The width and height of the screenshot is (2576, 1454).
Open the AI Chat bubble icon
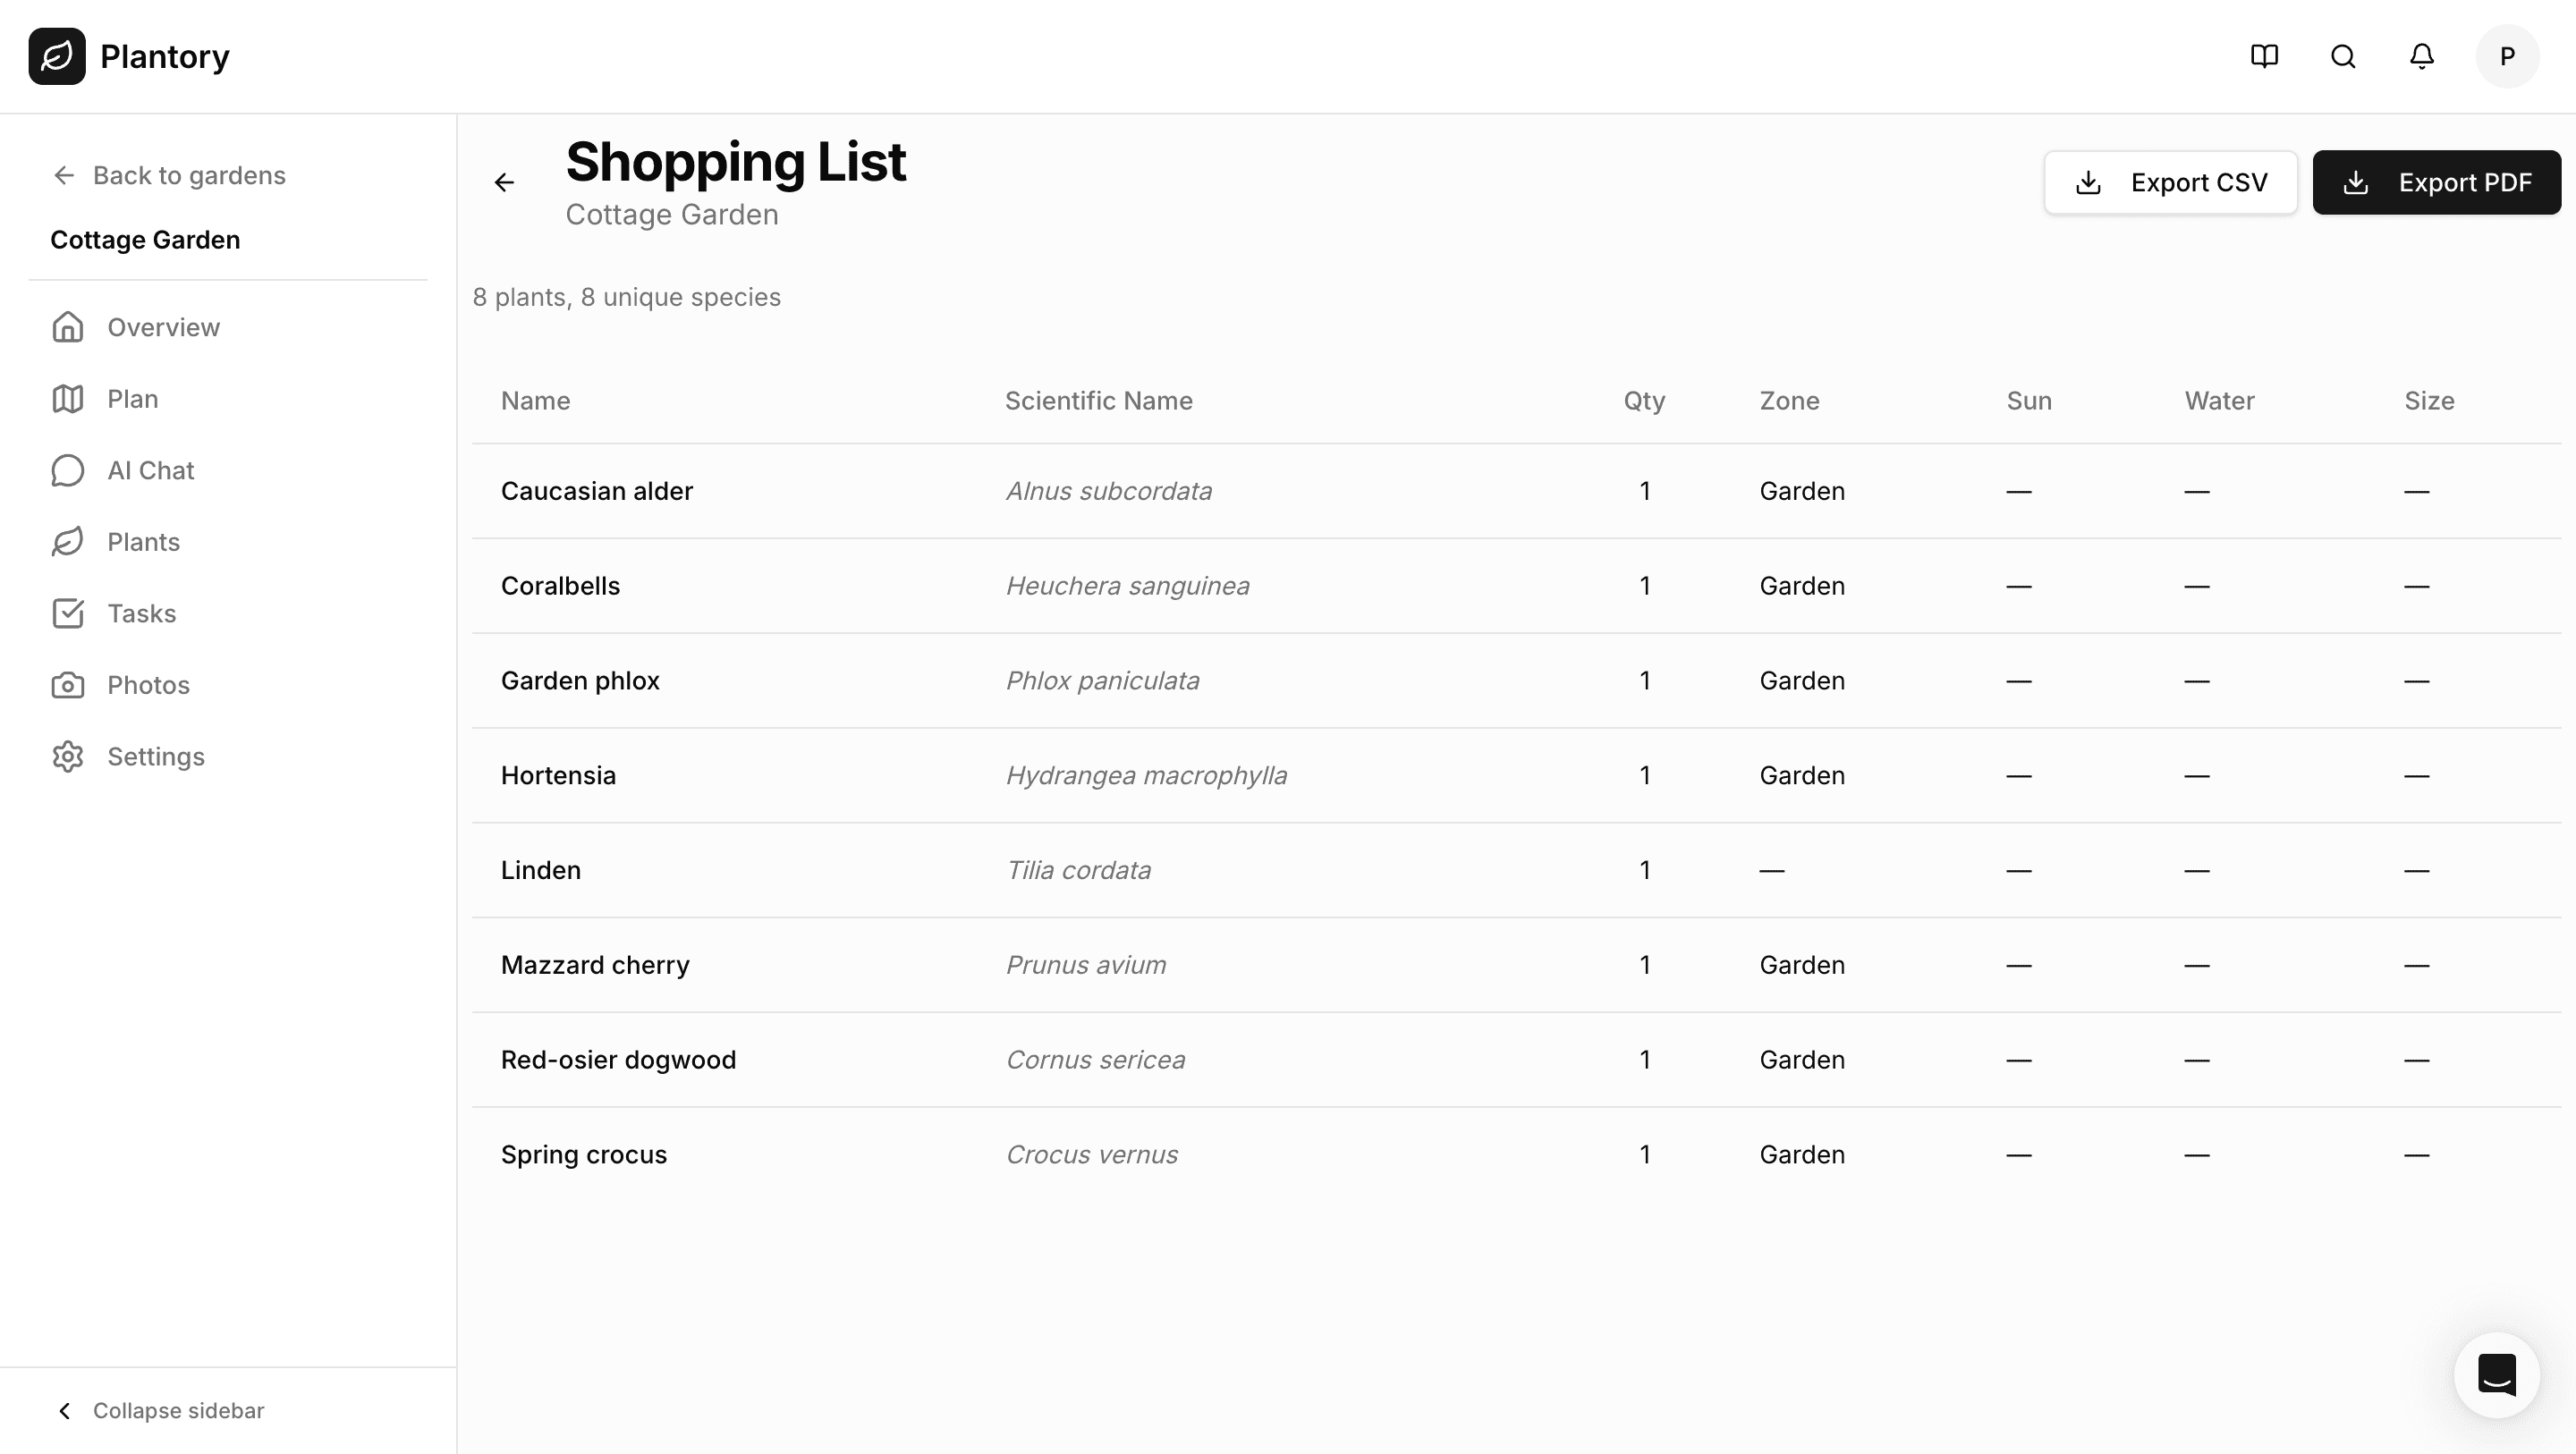click(67, 470)
